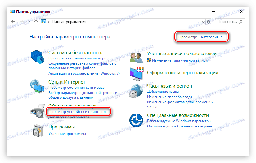Open Оформление и персонализация category
The width and height of the screenshot is (256, 163).
click(182, 73)
